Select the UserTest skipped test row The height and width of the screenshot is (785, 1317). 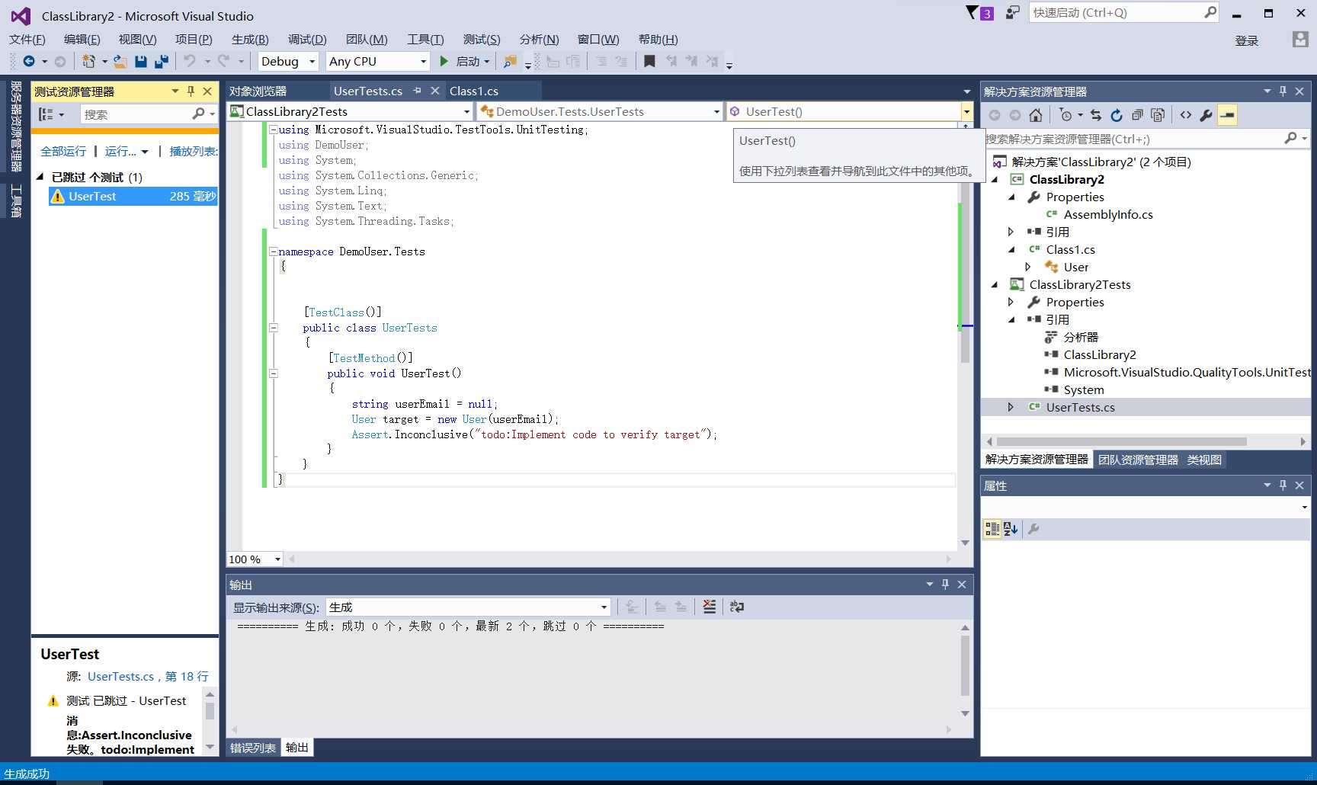pos(133,197)
